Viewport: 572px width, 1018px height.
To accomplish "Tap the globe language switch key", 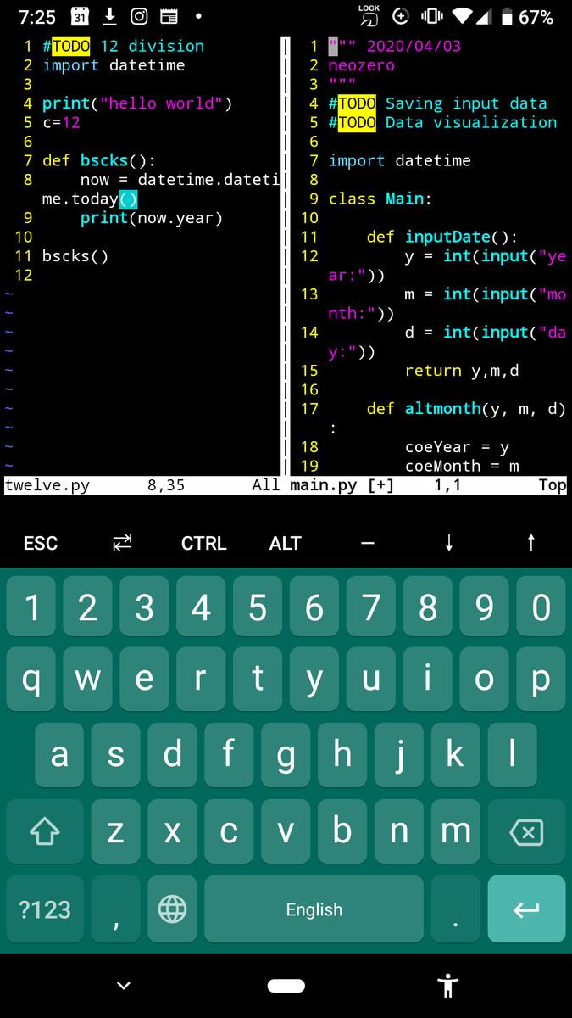I will point(173,909).
